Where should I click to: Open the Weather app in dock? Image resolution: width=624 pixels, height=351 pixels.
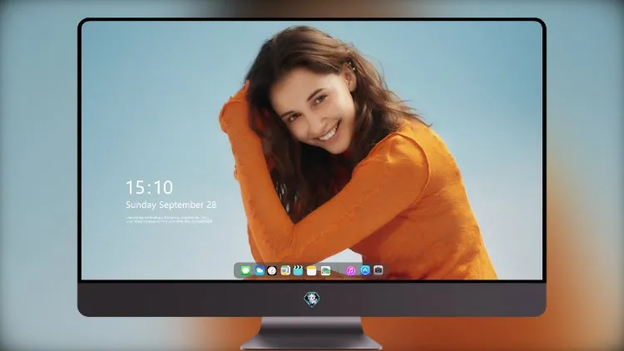pos(260,270)
